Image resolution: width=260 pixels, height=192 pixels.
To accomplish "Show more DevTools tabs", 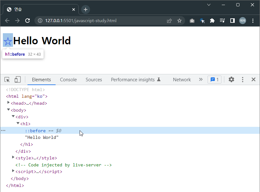I will pyautogui.click(x=201, y=80).
